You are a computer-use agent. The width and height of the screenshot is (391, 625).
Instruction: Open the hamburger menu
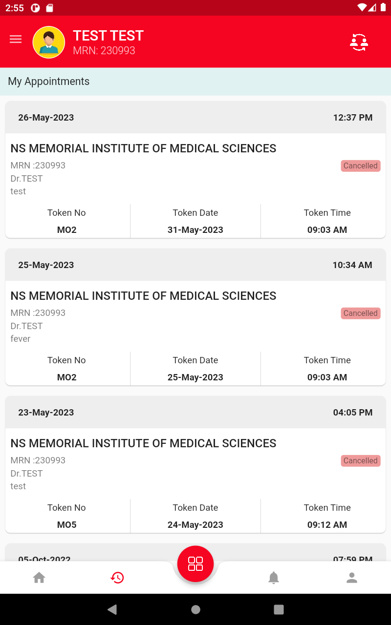[16, 40]
